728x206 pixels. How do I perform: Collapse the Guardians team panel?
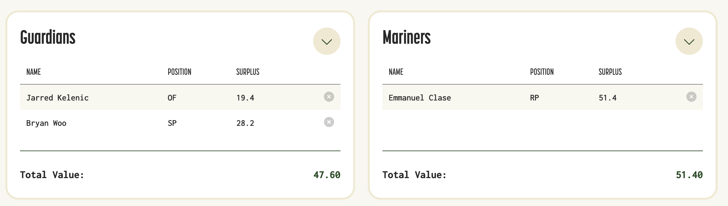click(x=326, y=41)
